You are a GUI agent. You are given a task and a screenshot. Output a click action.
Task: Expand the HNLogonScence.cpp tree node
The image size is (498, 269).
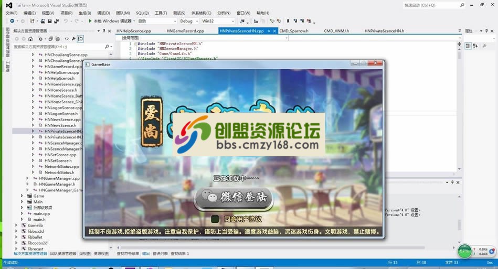pos(33,107)
